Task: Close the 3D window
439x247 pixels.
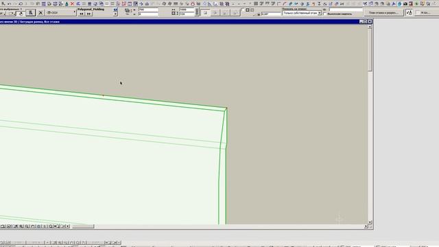Action: click(x=370, y=21)
